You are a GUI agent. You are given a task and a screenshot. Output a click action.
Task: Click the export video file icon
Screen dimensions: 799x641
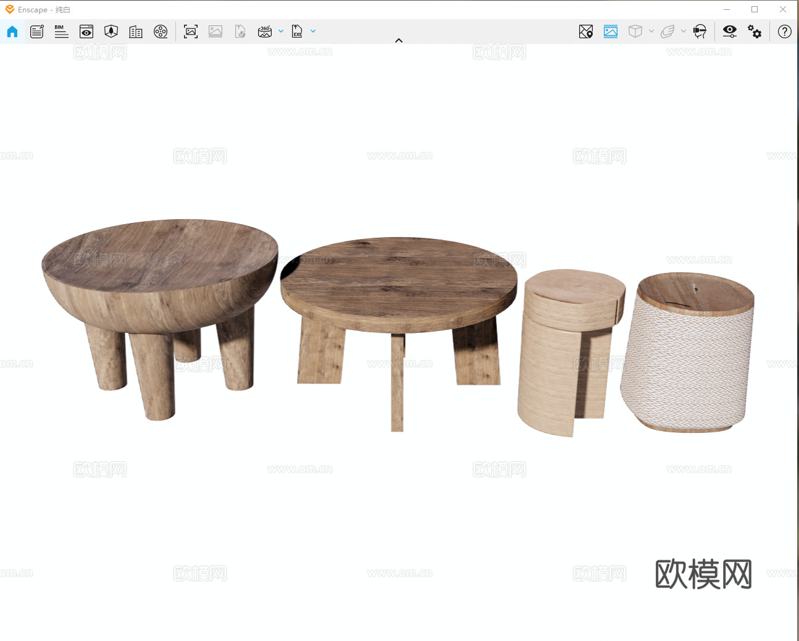(240, 31)
